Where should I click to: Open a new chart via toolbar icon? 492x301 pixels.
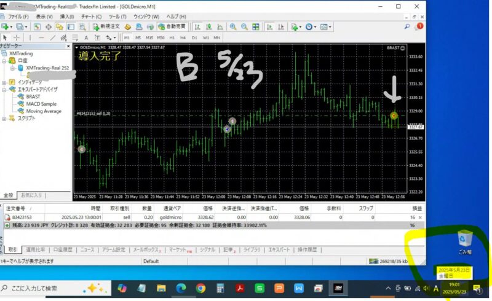point(5,27)
